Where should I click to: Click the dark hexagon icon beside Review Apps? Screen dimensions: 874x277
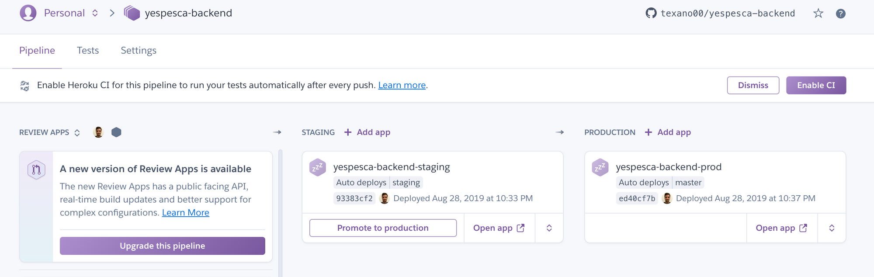(116, 132)
